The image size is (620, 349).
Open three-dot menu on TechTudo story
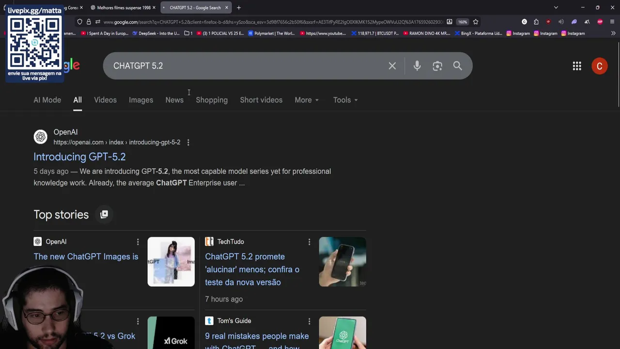tap(310, 242)
